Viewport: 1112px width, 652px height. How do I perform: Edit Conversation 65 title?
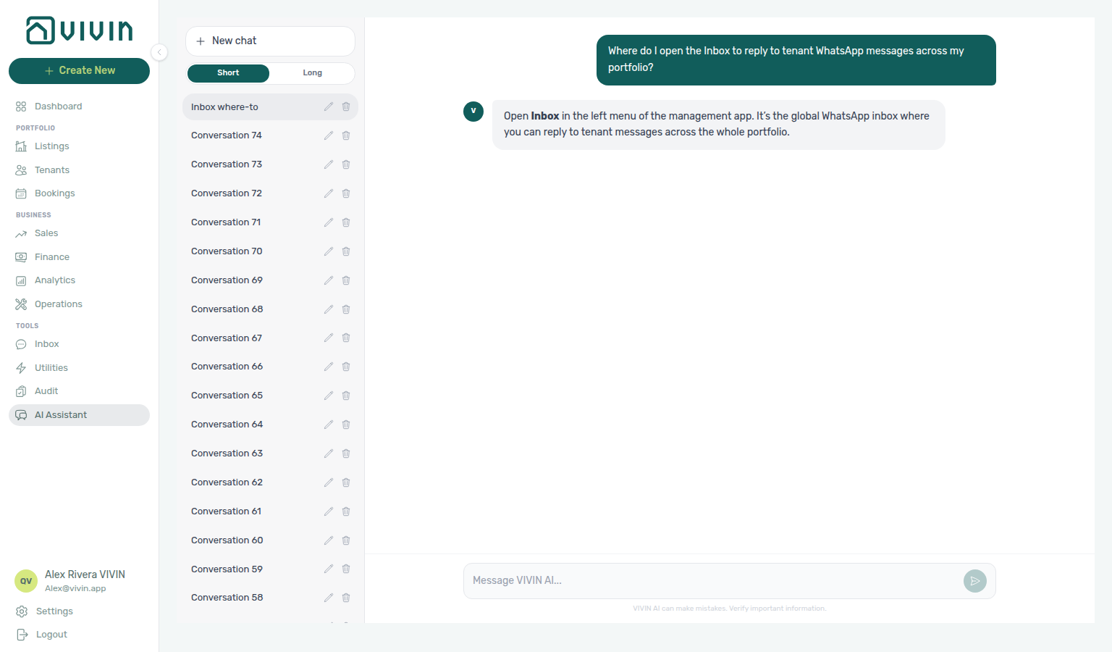pyautogui.click(x=329, y=396)
